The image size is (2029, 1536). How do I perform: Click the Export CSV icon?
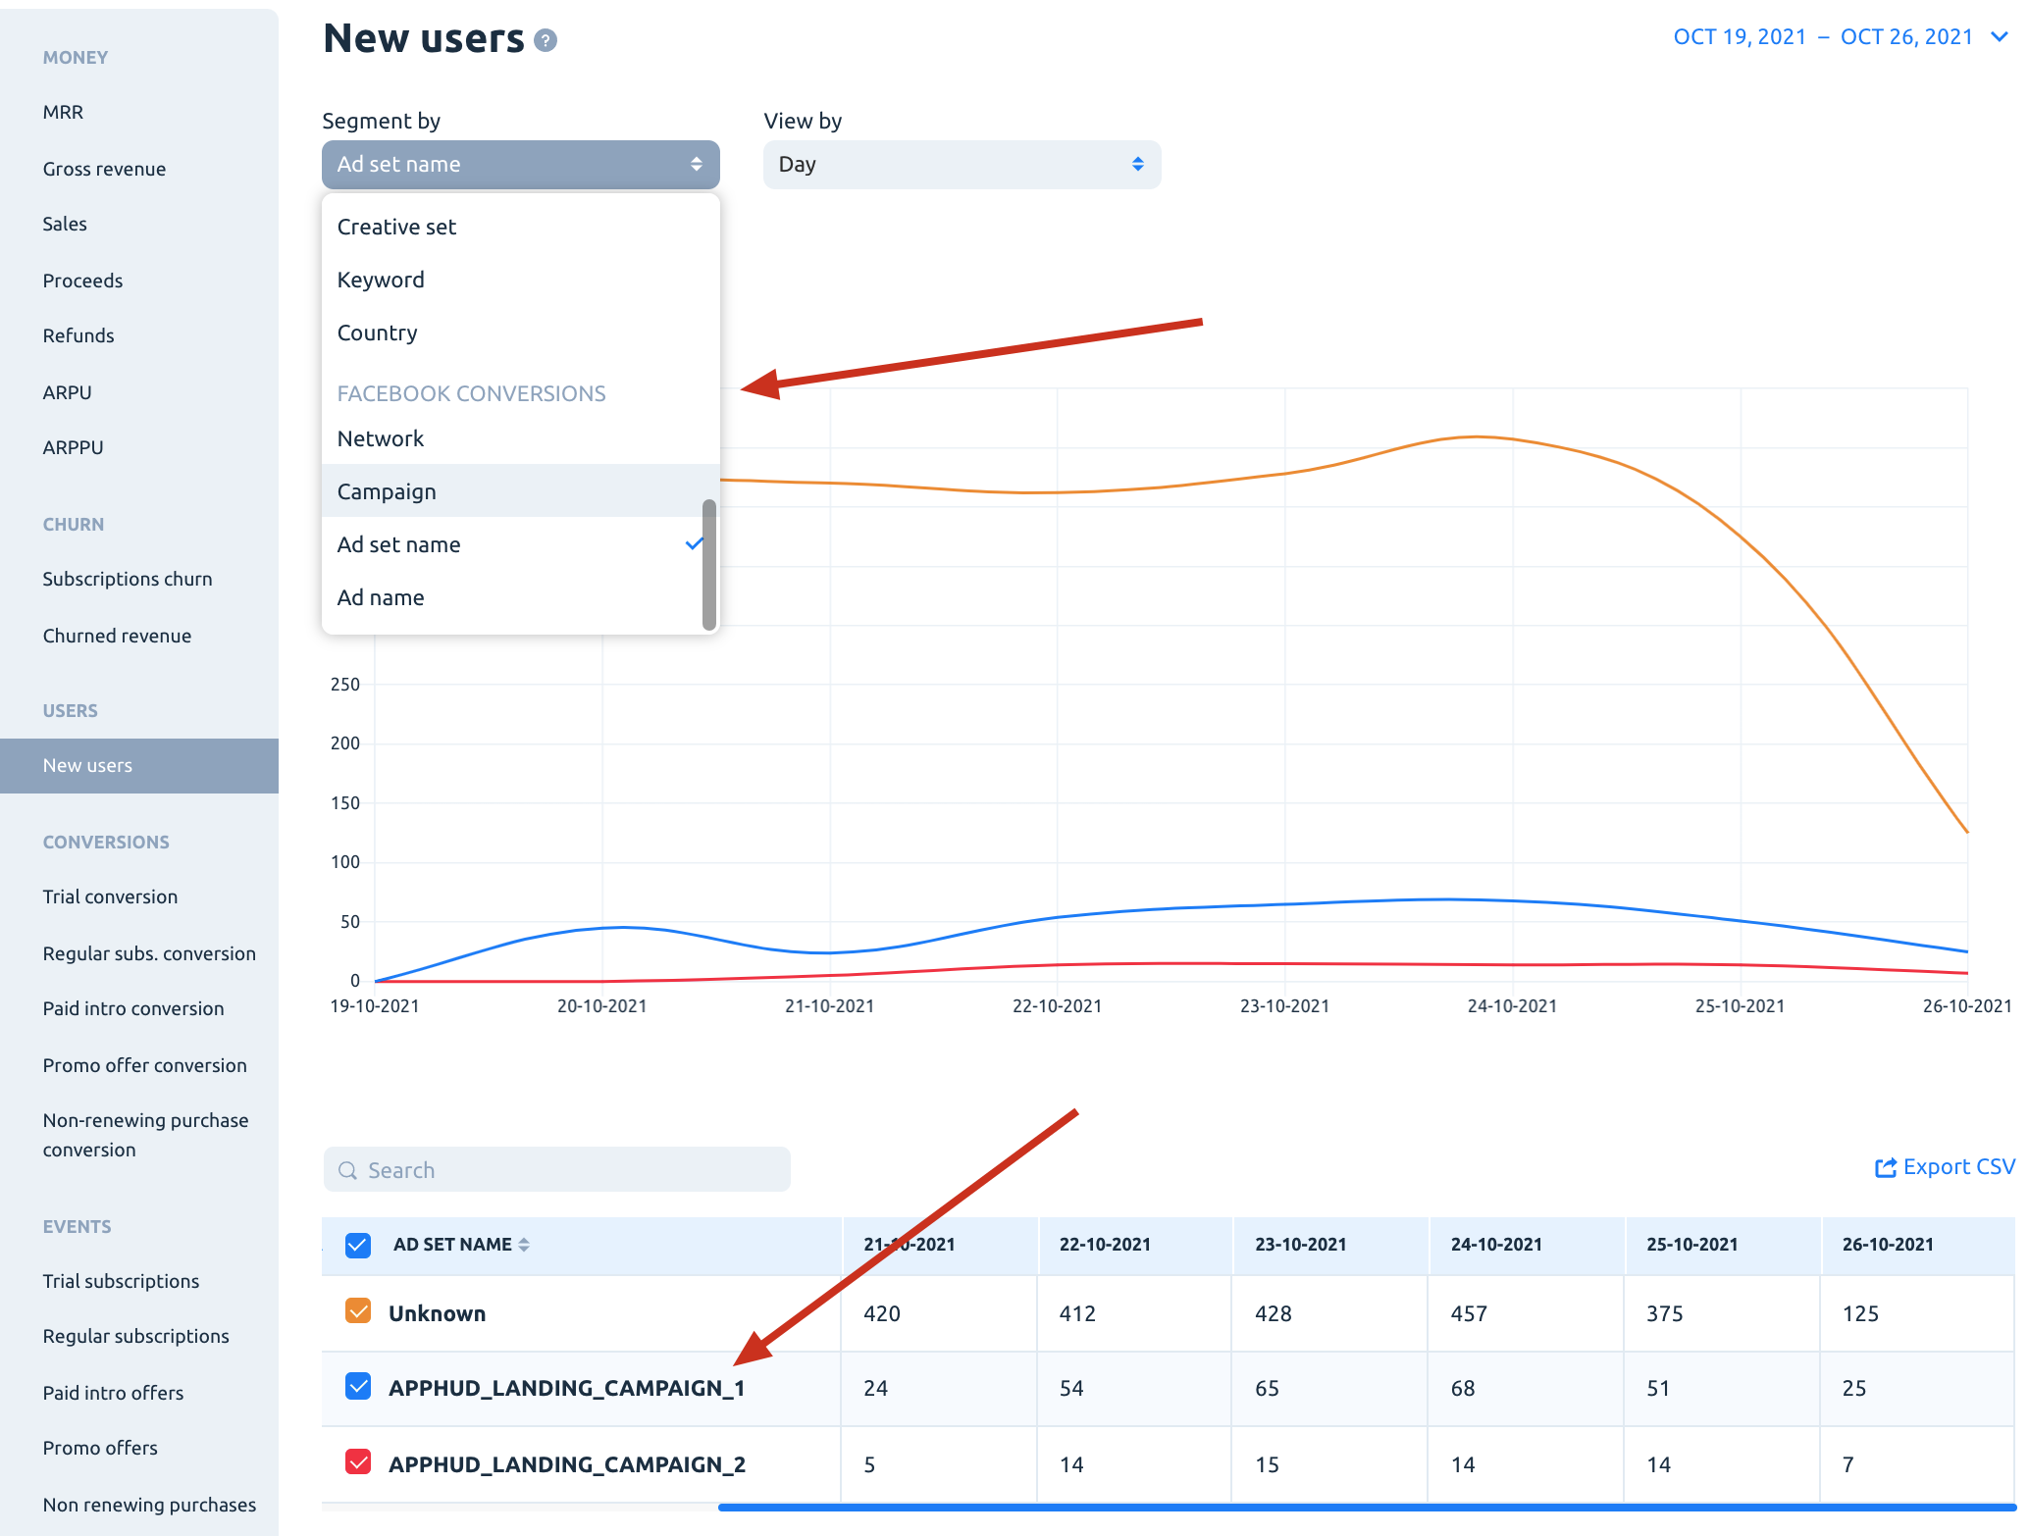(1885, 1167)
